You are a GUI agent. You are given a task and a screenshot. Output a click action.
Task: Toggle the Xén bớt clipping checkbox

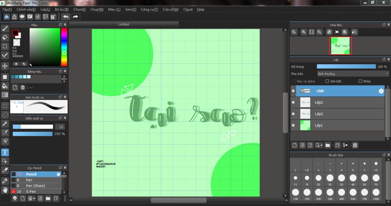327,81
